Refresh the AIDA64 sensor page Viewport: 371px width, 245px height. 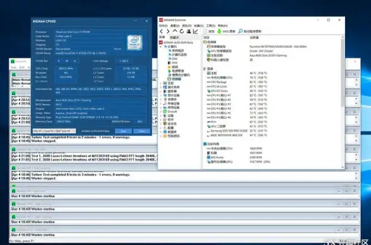tap(182, 31)
